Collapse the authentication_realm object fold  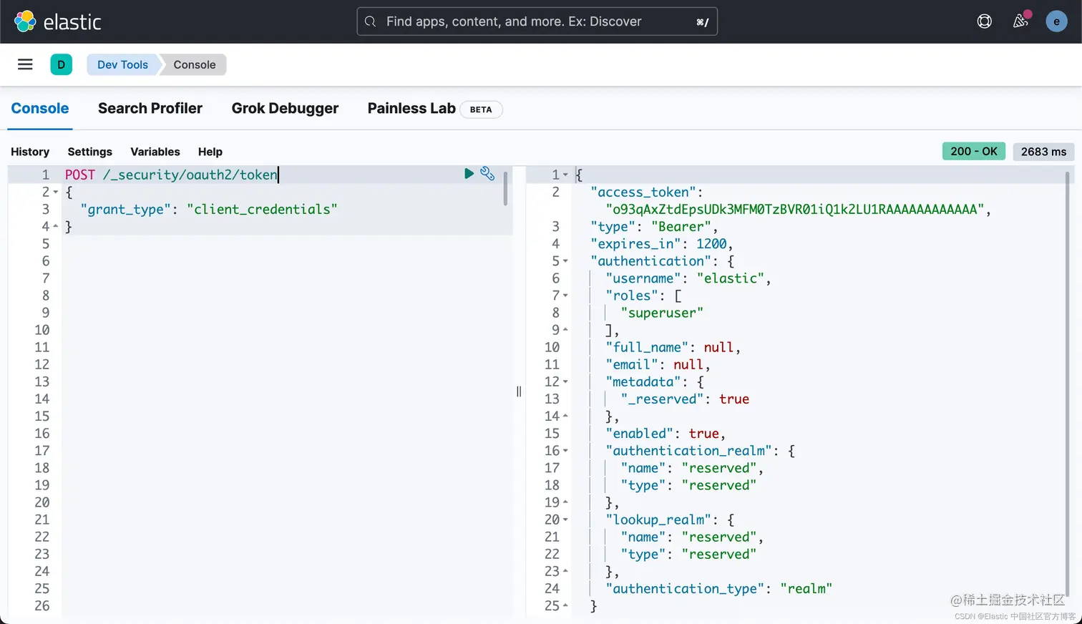565,451
